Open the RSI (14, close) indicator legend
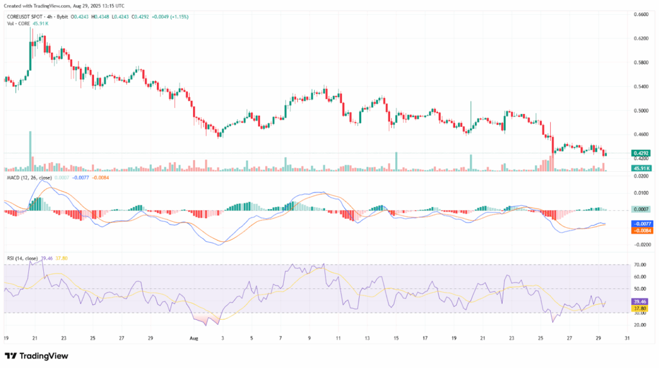 coord(22,258)
